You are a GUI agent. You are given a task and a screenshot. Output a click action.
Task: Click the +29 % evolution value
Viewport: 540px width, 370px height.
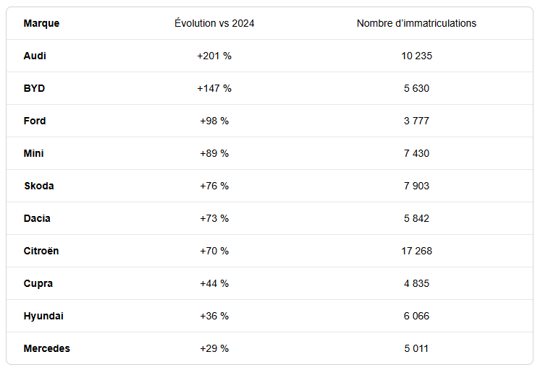tap(214, 348)
